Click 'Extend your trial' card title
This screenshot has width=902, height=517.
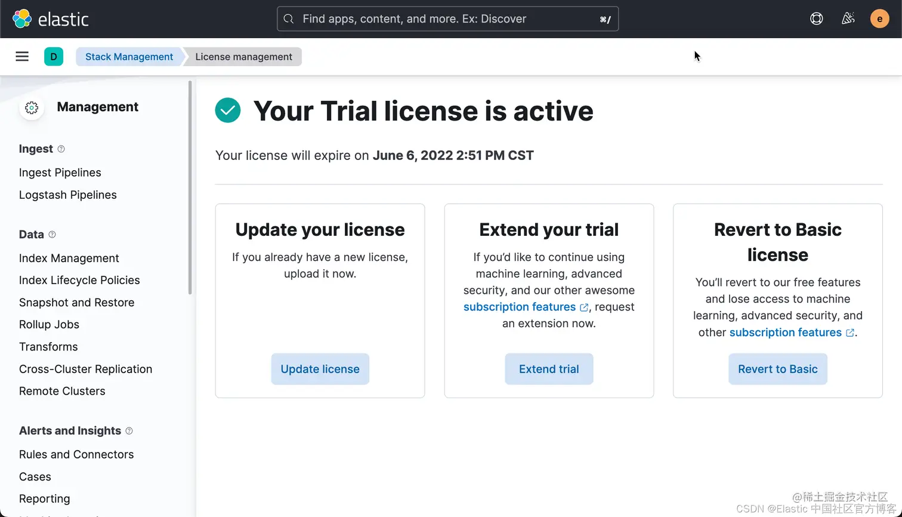pos(549,230)
